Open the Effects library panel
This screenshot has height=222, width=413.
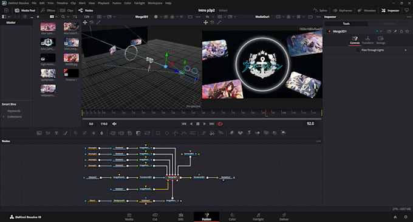pyautogui.click(x=47, y=10)
